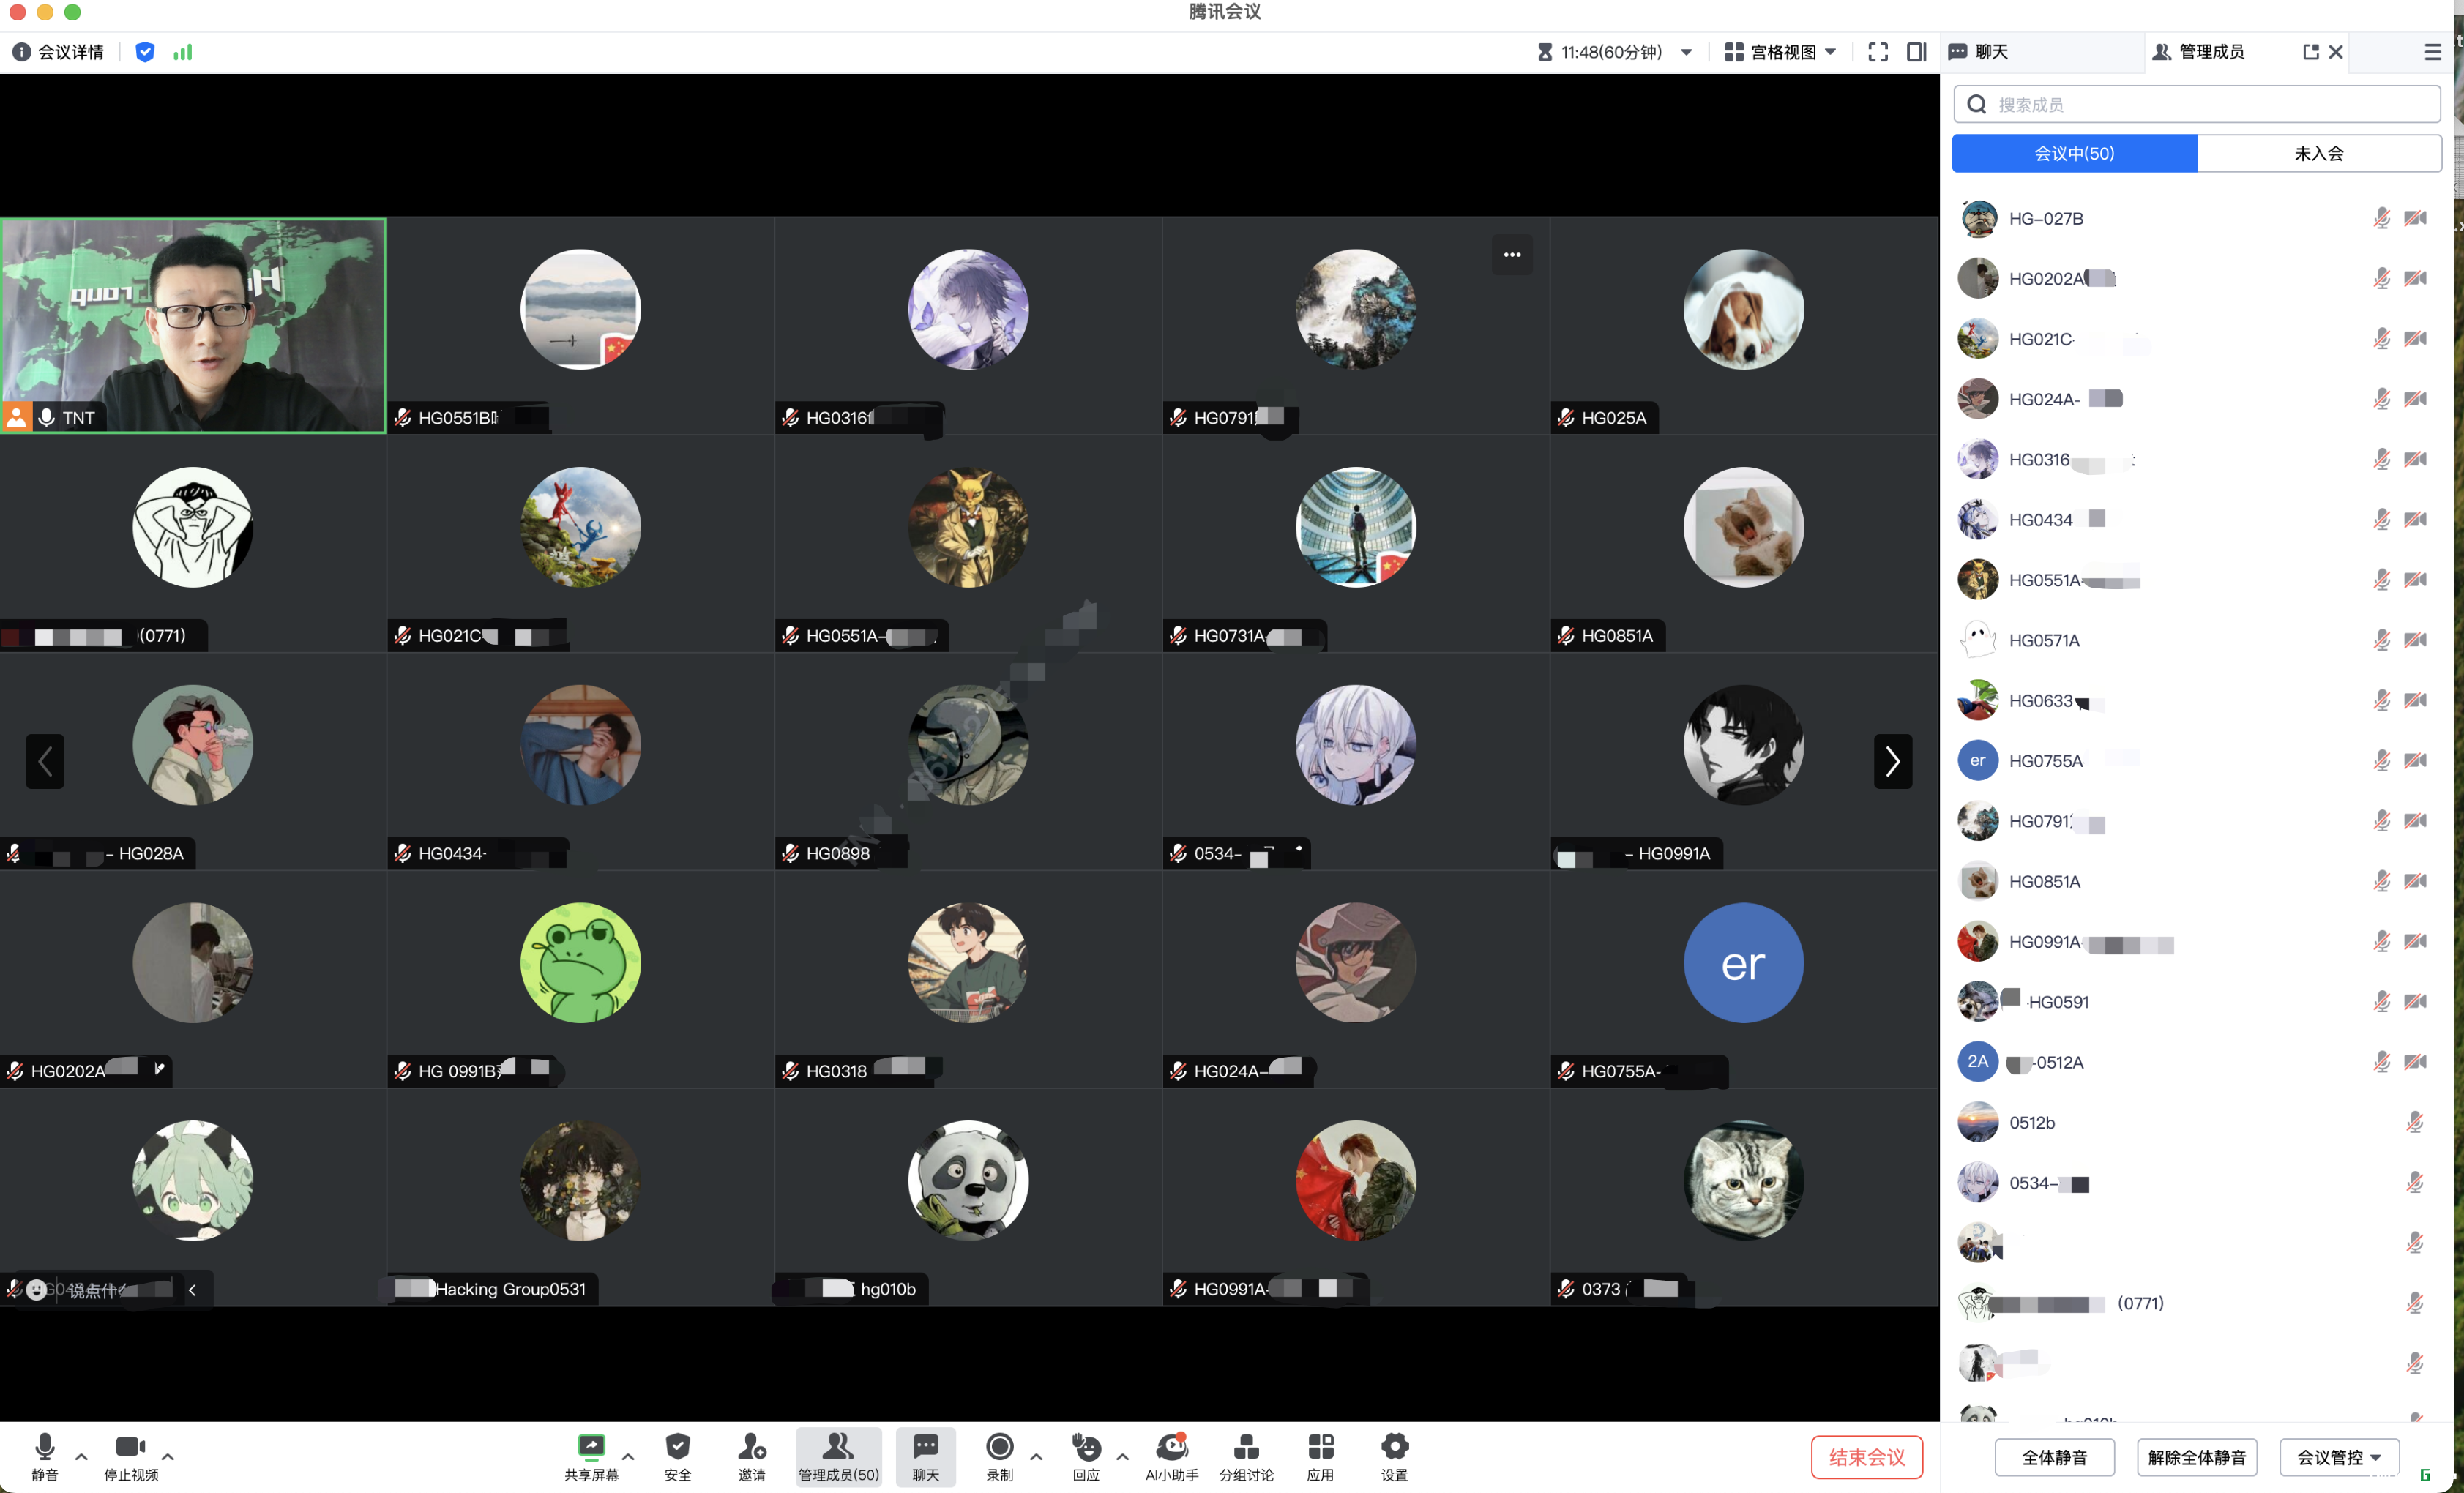
Task: Open the chat bubble icon in bottom toolbar
Action: tap(926, 1446)
